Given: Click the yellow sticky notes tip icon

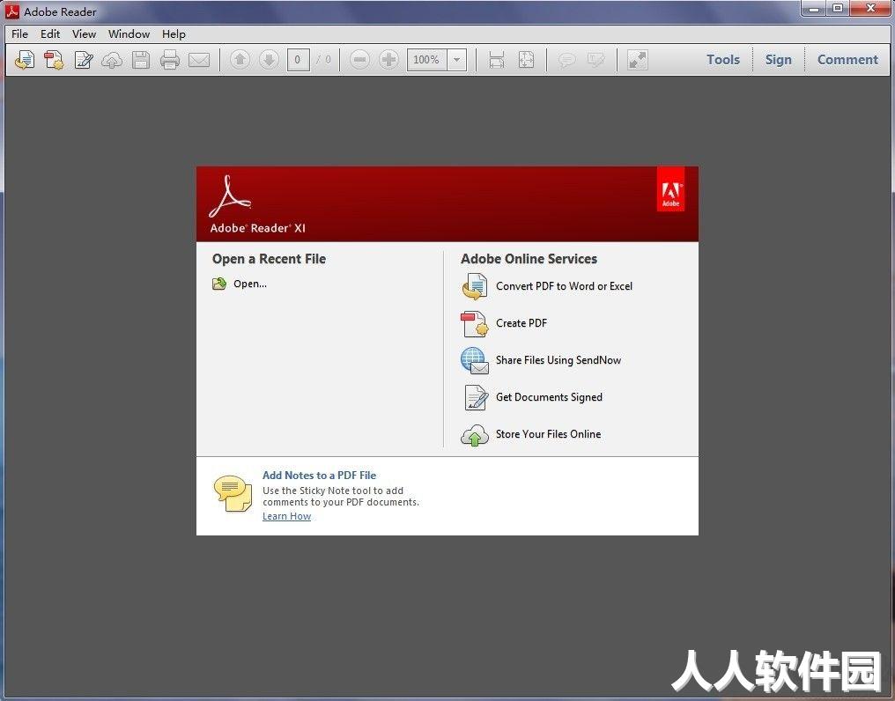Looking at the screenshot, I should (x=233, y=494).
